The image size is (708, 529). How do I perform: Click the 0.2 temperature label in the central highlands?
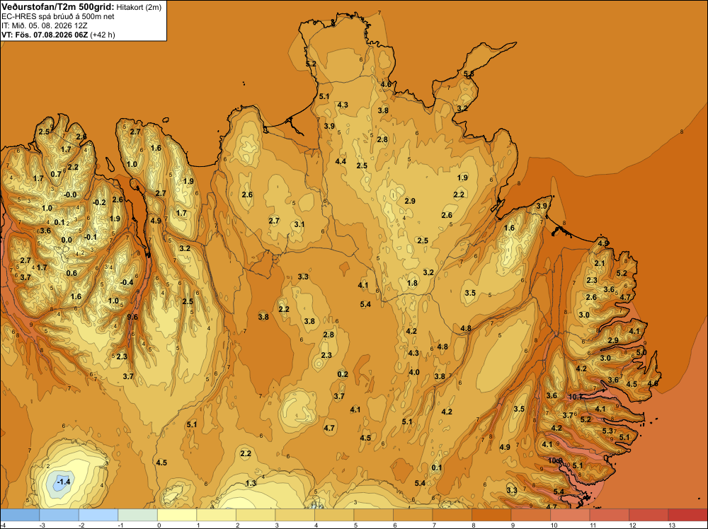(343, 374)
